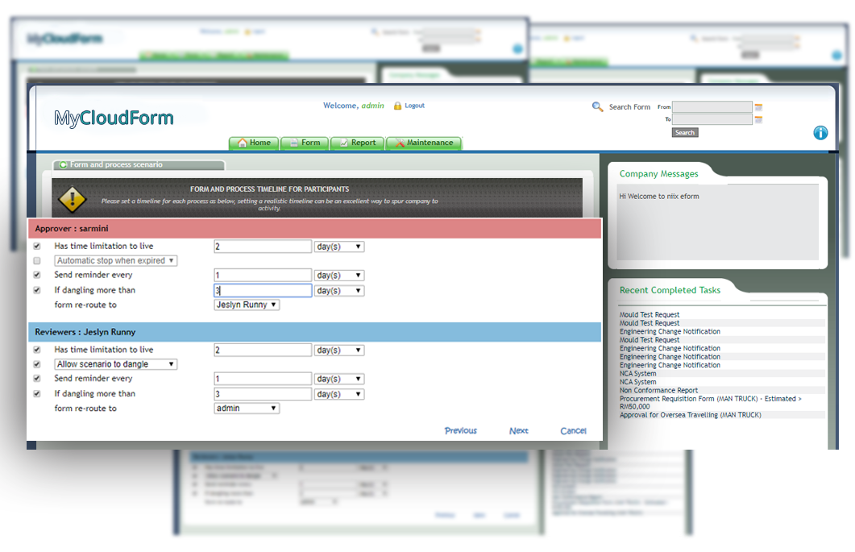855x552 pixels.
Task: Expand the day(s) dropdown beside reminder field
Action: (x=338, y=274)
